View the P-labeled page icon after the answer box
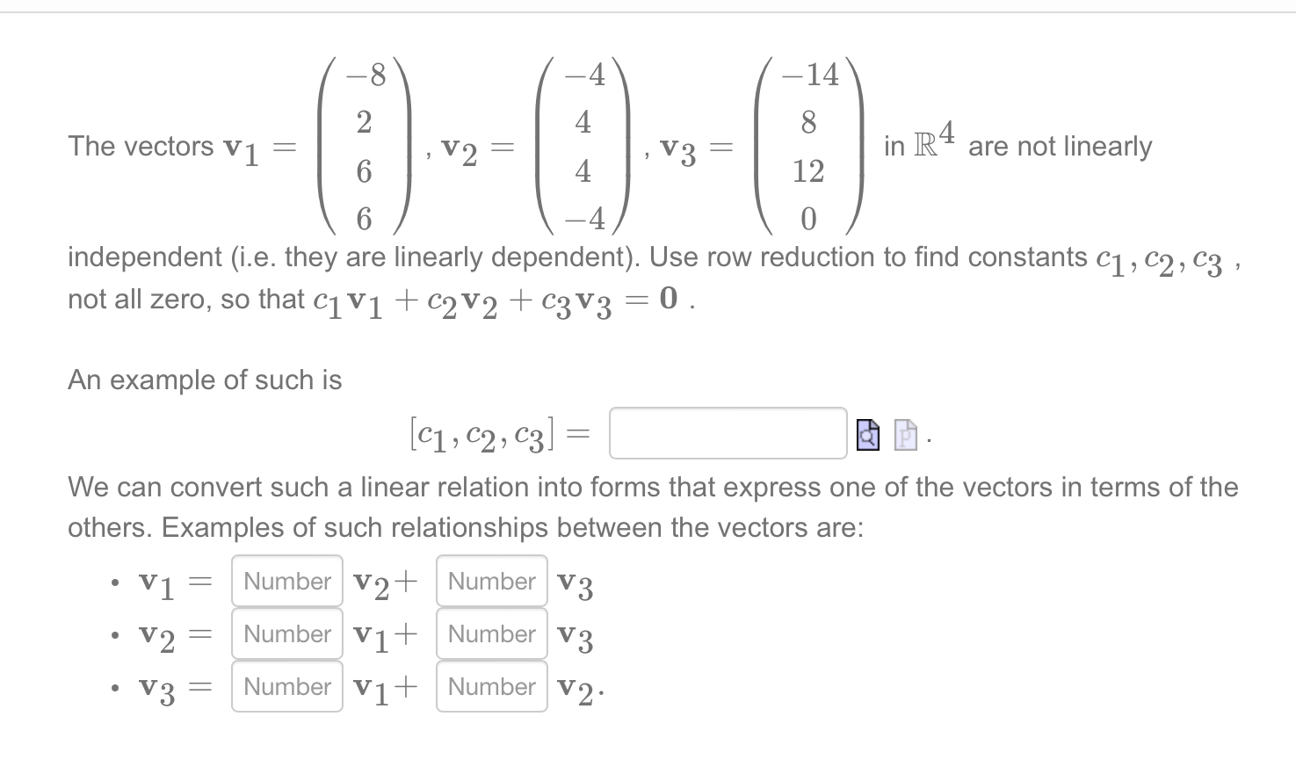Viewport: 1296px width, 767px height. pyautogui.click(x=904, y=434)
